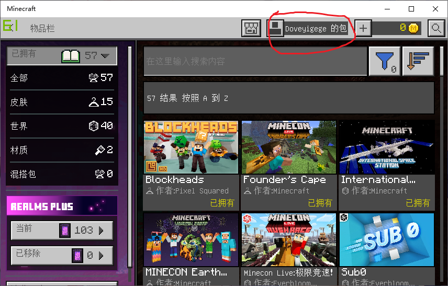This screenshot has width=448, height=286.
Task: Open the International Space Station thumbnail
Action: pyautogui.click(x=387, y=147)
